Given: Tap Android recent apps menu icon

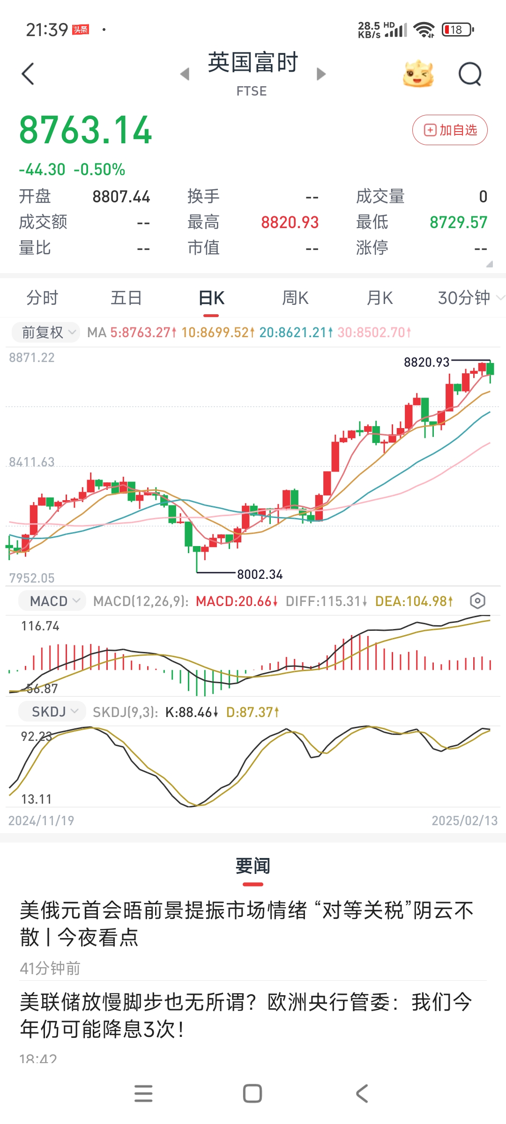Looking at the screenshot, I should tap(143, 1094).
